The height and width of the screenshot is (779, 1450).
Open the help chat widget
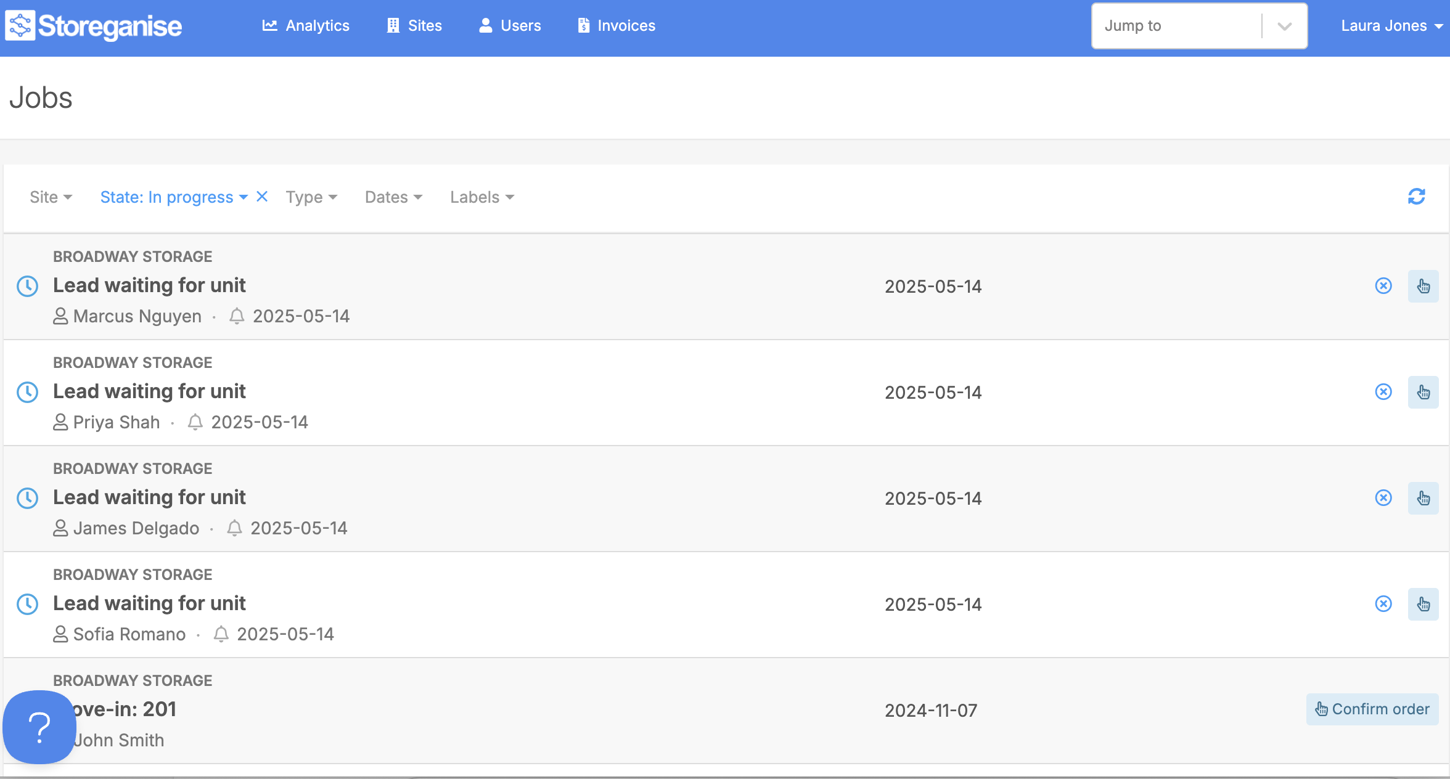click(39, 727)
